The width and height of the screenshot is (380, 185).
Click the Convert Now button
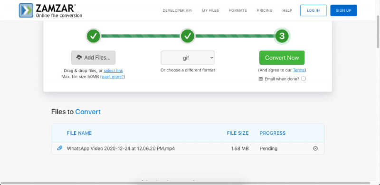tap(282, 58)
